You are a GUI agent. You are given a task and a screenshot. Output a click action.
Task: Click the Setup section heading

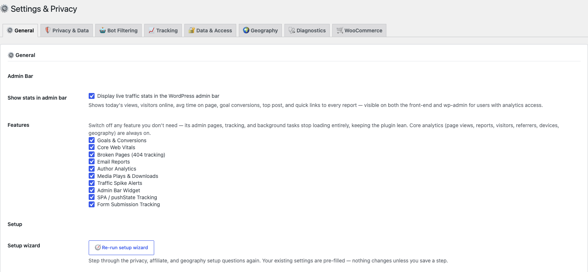pos(15,224)
